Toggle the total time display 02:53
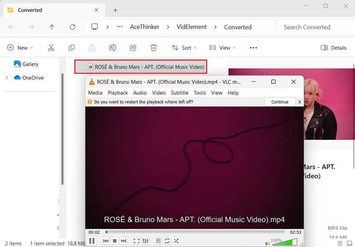Image resolution: width=355 pixels, height=247 pixels. pos(296,232)
